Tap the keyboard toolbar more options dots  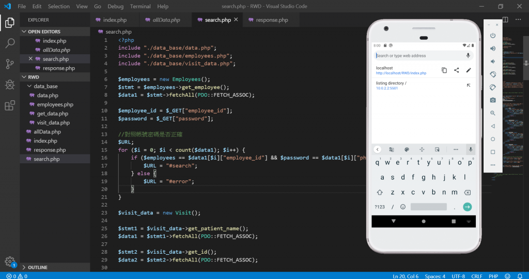456,149
